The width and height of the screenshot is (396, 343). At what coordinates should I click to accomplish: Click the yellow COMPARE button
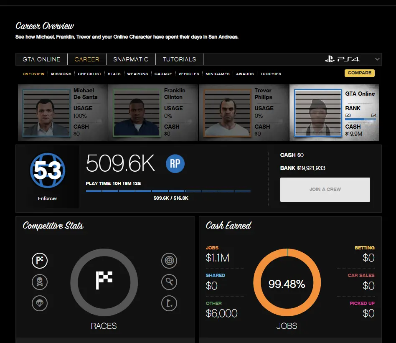pyautogui.click(x=360, y=73)
